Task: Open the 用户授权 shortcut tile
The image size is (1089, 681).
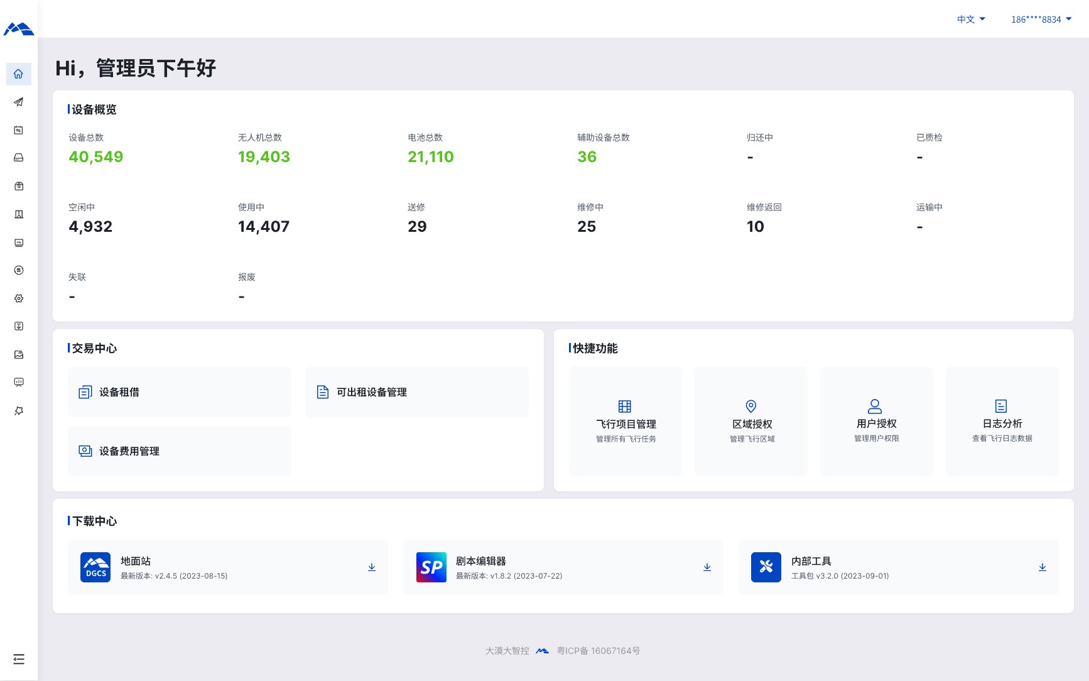Action: [877, 422]
